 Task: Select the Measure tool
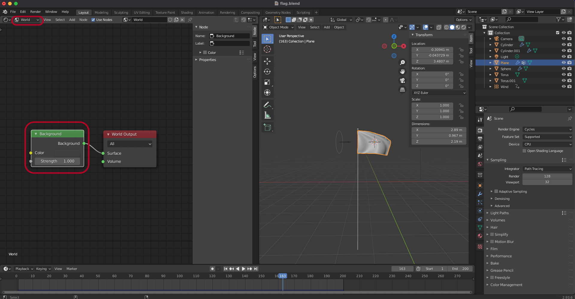pos(267,115)
